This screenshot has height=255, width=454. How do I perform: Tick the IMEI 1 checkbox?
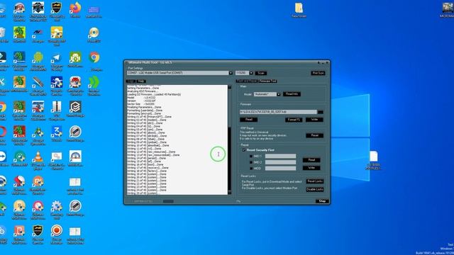point(250,156)
